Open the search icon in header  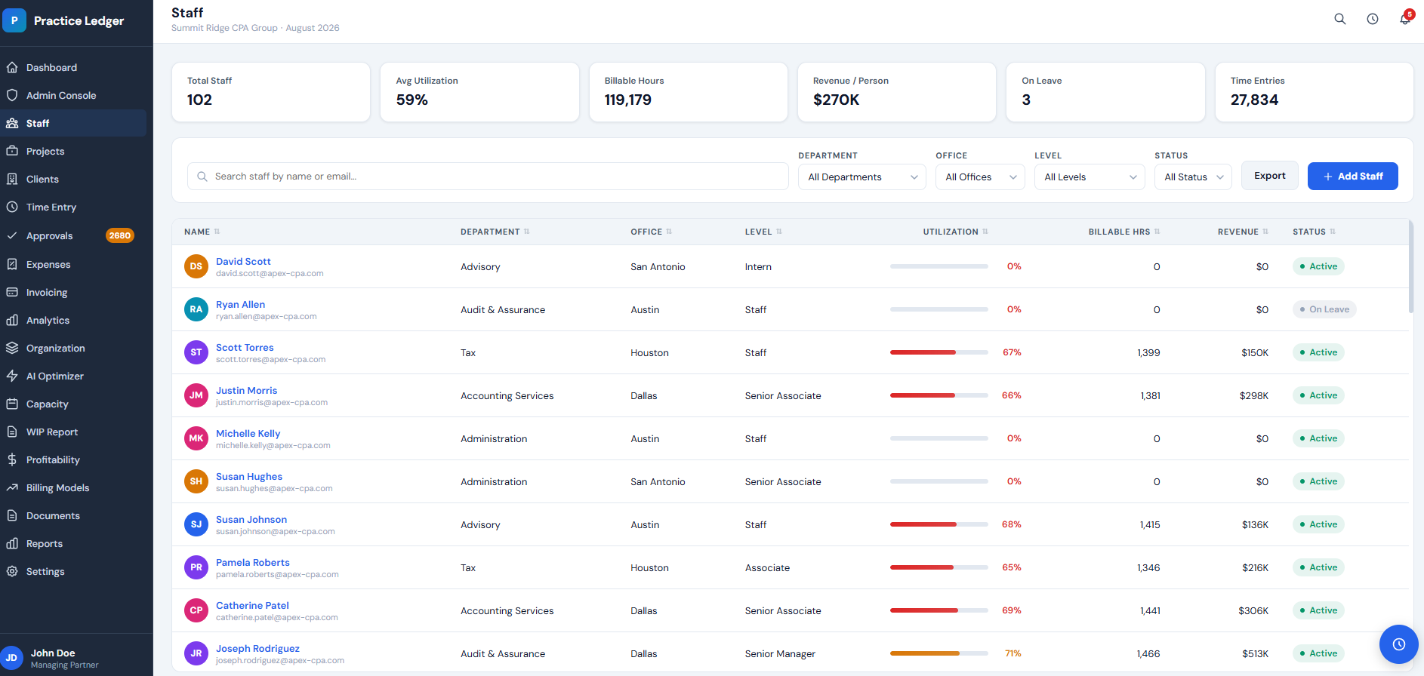coord(1340,19)
